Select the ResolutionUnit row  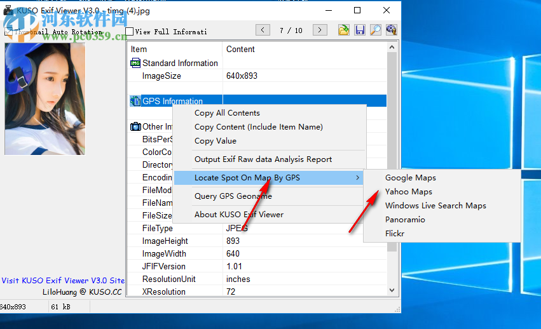point(257,279)
